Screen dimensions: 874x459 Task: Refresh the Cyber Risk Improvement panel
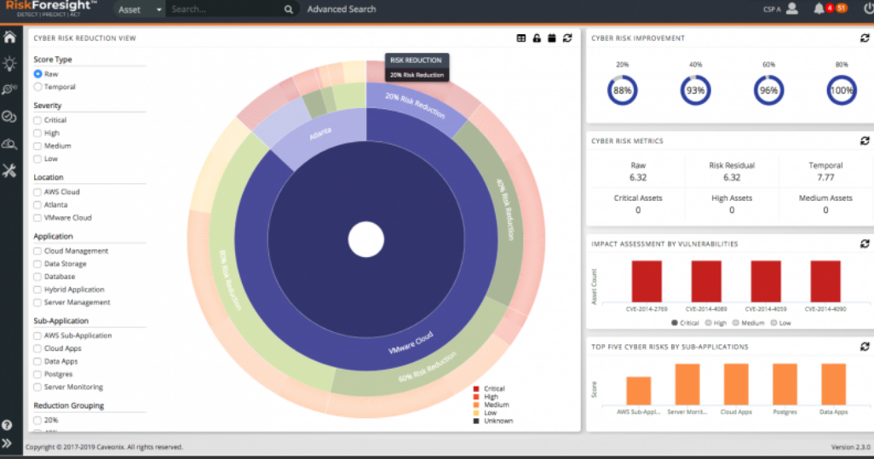[x=865, y=37]
